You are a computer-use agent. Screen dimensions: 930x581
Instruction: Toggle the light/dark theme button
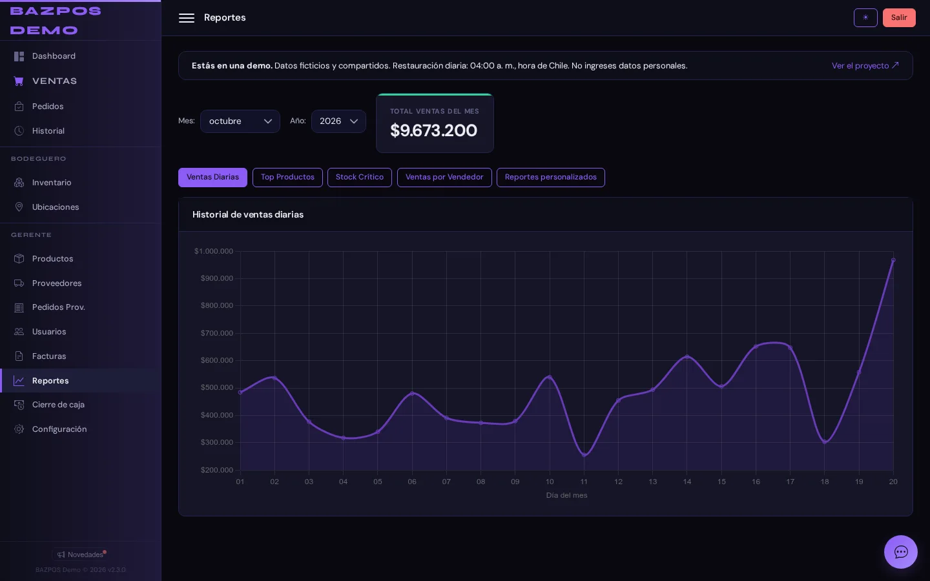click(x=865, y=17)
